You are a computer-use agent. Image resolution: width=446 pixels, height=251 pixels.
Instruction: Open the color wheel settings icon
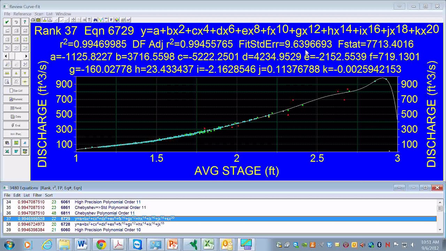click(117, 20)
